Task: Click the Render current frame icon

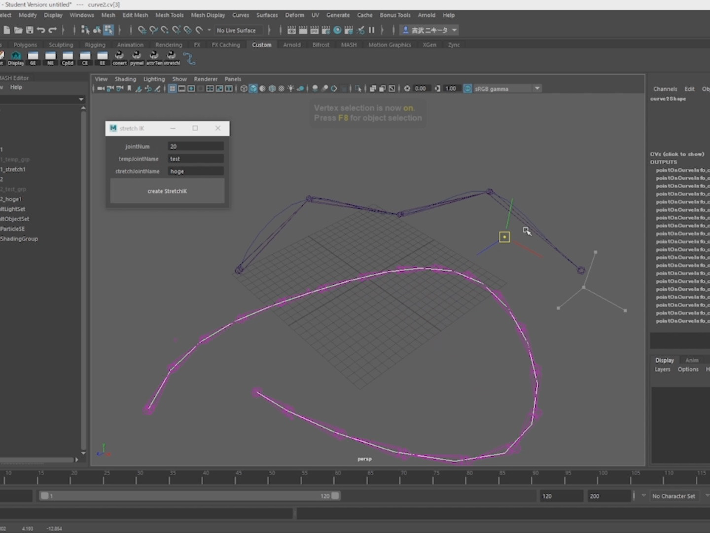Action: tap(303, 30)
